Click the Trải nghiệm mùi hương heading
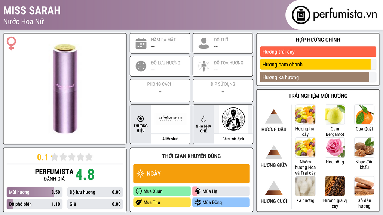The height and width of the screenshot is (215, 383). [318, 96]
